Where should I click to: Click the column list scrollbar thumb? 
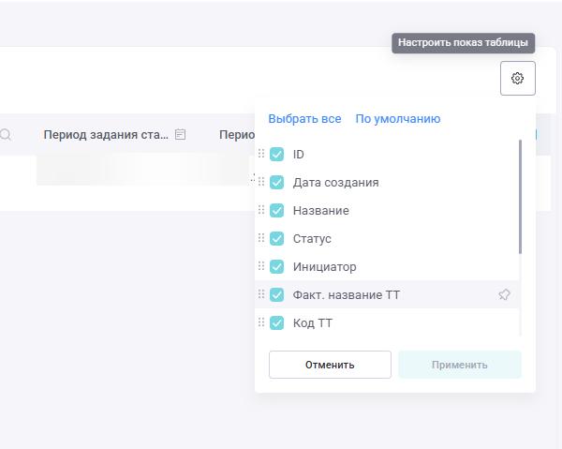[x=520, y=197]
